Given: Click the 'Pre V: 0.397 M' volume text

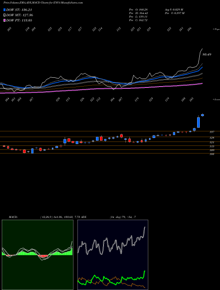Looking at the screenshot, I should 174,13.
